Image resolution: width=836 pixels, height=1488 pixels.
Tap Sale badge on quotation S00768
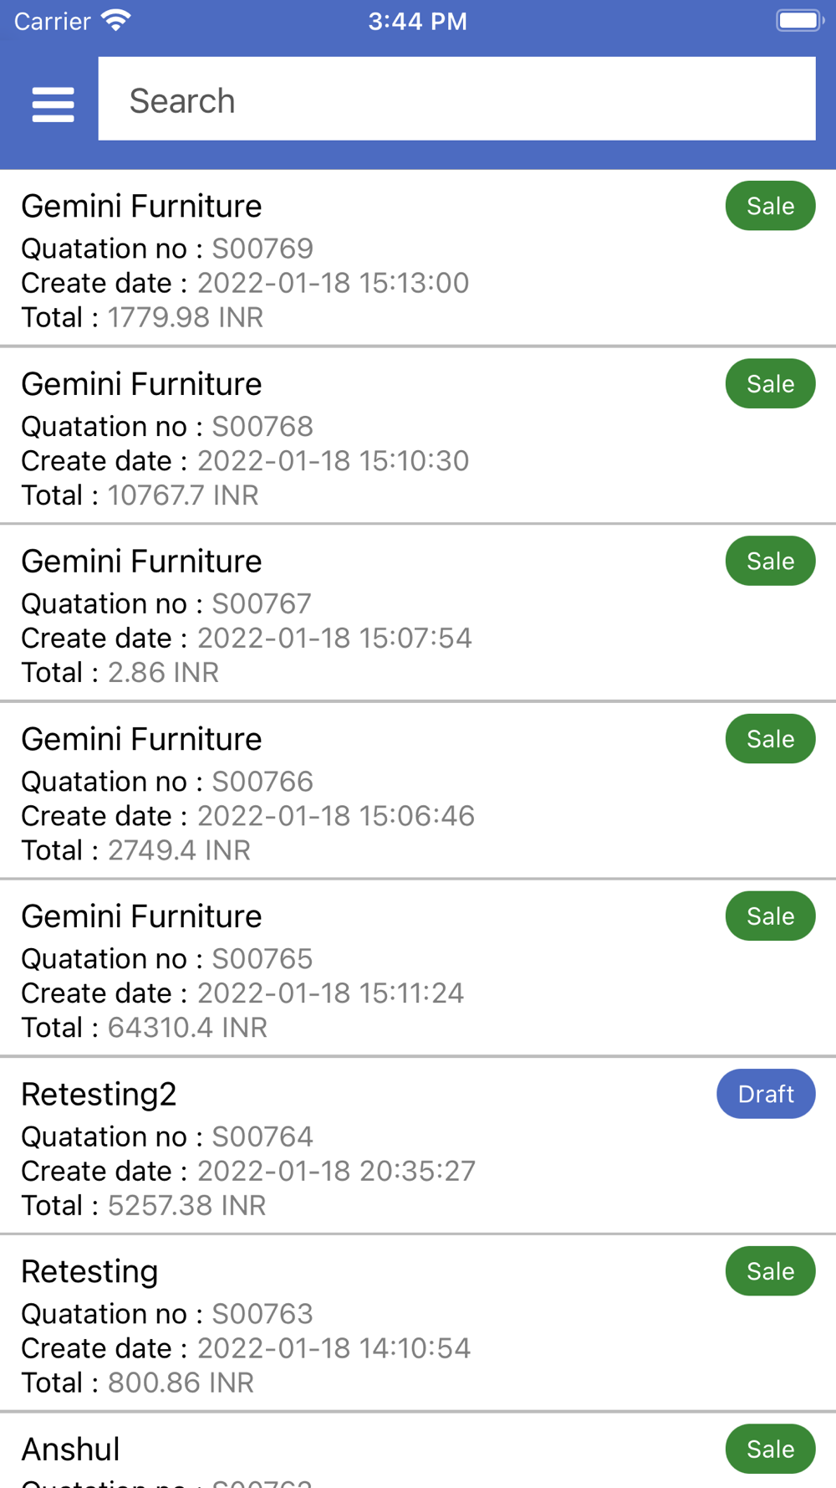[x=770, y=384]
